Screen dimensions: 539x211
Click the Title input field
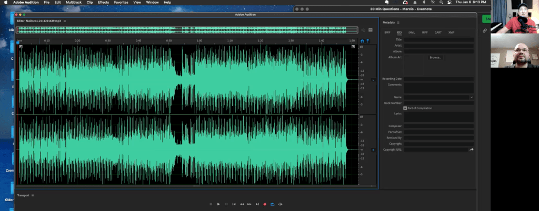(438, 40)
